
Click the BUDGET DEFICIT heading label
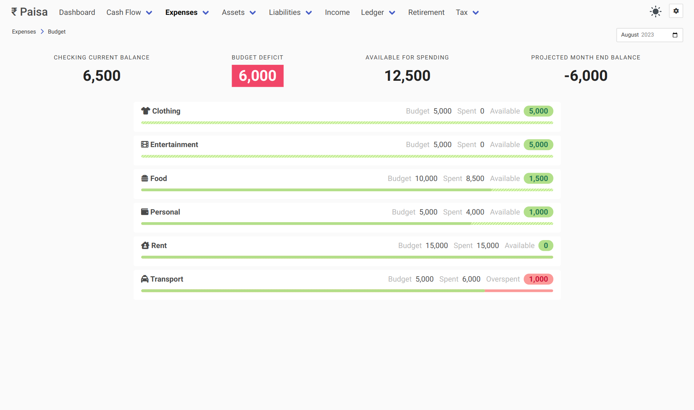click(258, 58)
